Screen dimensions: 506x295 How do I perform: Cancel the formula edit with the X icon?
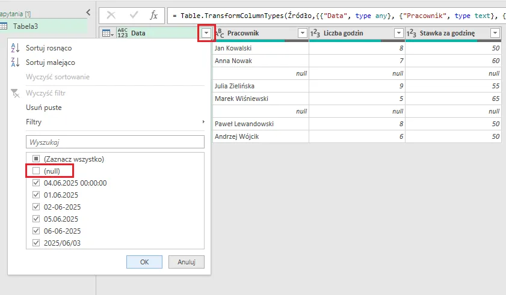point(112,16)
